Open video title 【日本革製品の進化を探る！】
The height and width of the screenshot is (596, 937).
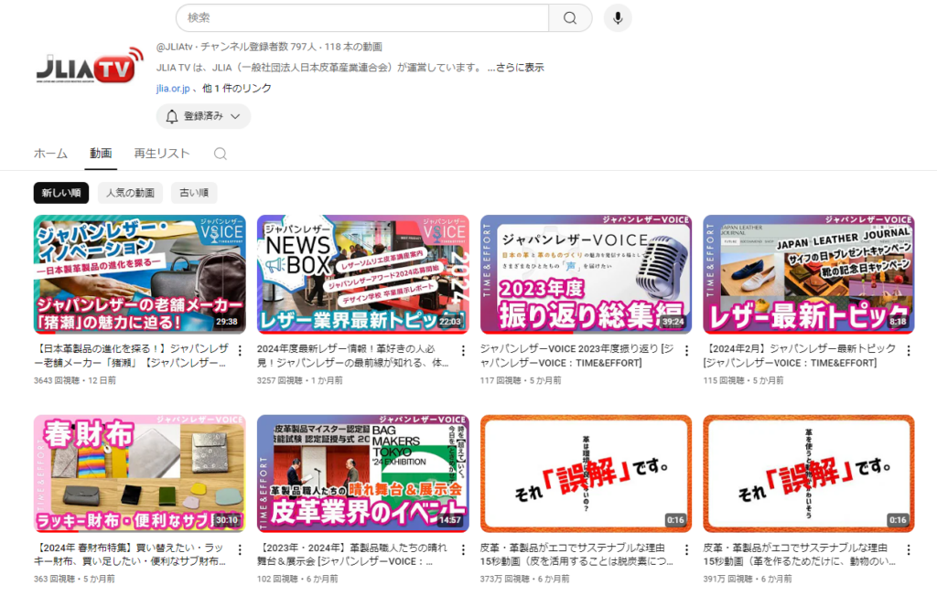(x=132, y=356)
